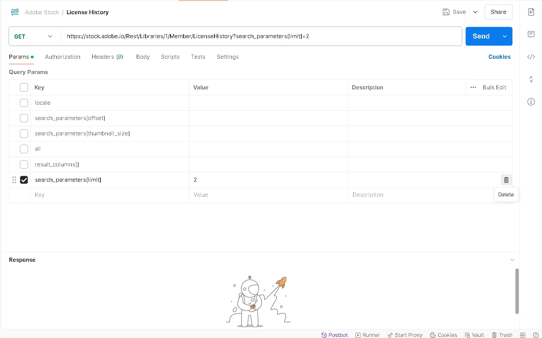The image size is (542, 338).
Task: Click the 'locale' key cell
Action: pos(110,103)
